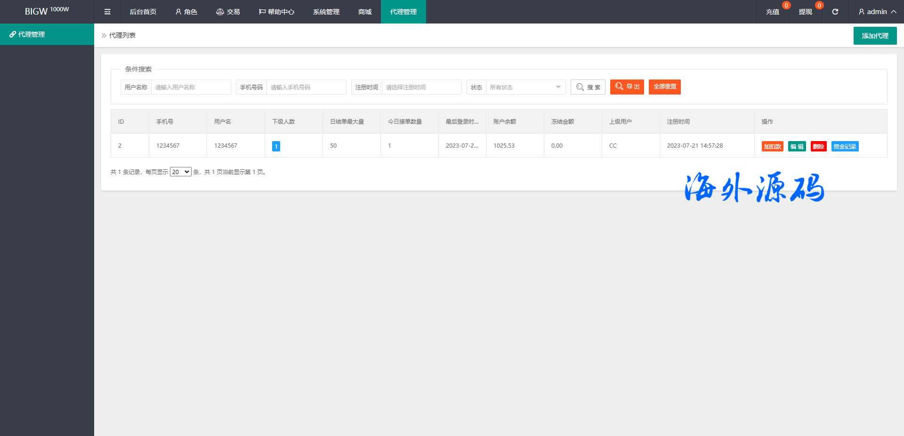Click the 搜索 search button
Image resolution: width=904 pixels, height=436 pixels.
588,87
